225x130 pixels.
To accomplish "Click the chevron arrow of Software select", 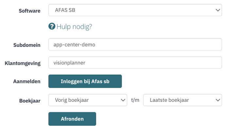I will point(218,10).
